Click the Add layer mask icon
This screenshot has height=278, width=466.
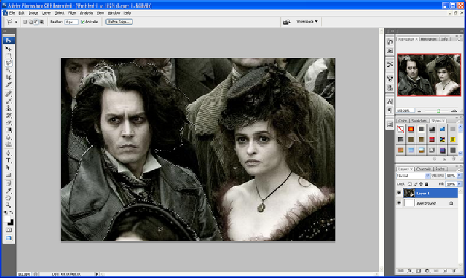point(418,270)
